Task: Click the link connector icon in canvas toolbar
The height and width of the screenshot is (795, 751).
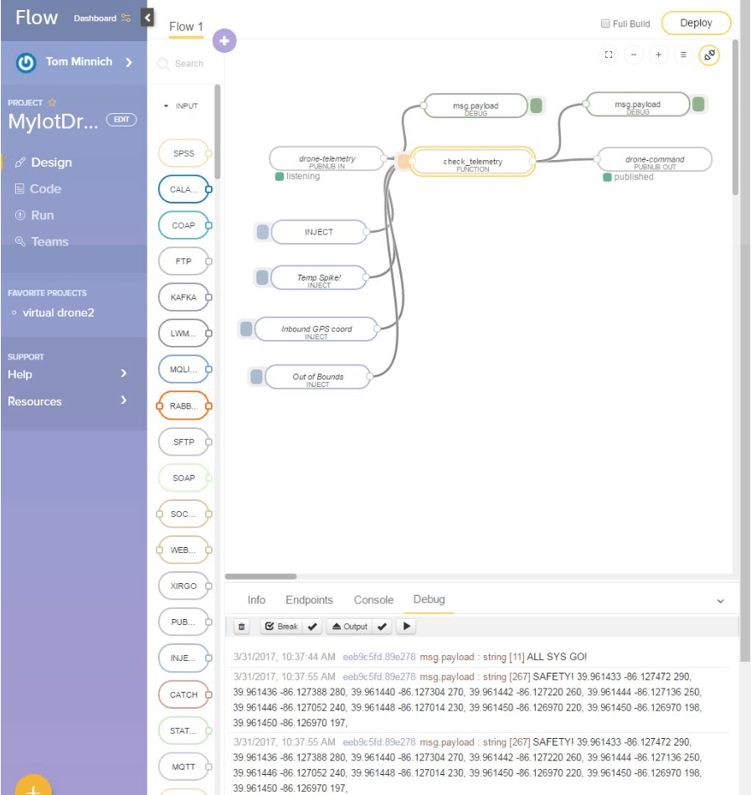Action: [x=709, y=55]
